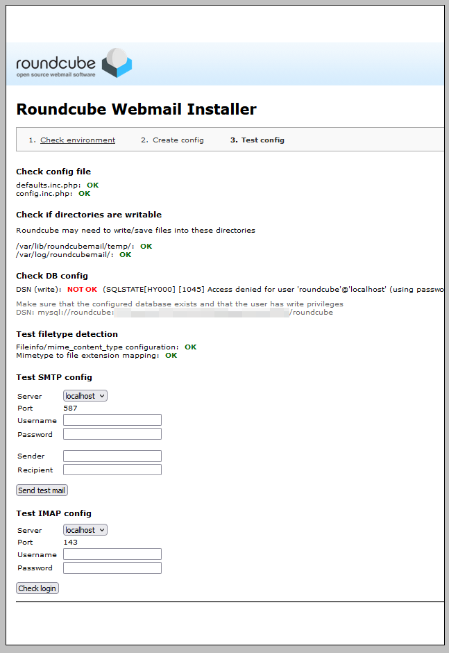Click 'Mimetype to file extension mapping' text

coord(87,355)
